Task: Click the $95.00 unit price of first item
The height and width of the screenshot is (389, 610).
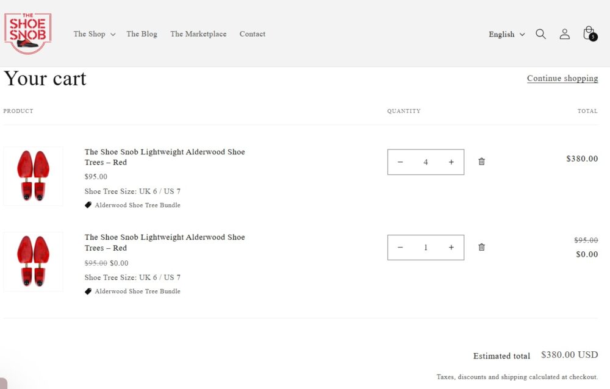Action: [x=96, y=176]
